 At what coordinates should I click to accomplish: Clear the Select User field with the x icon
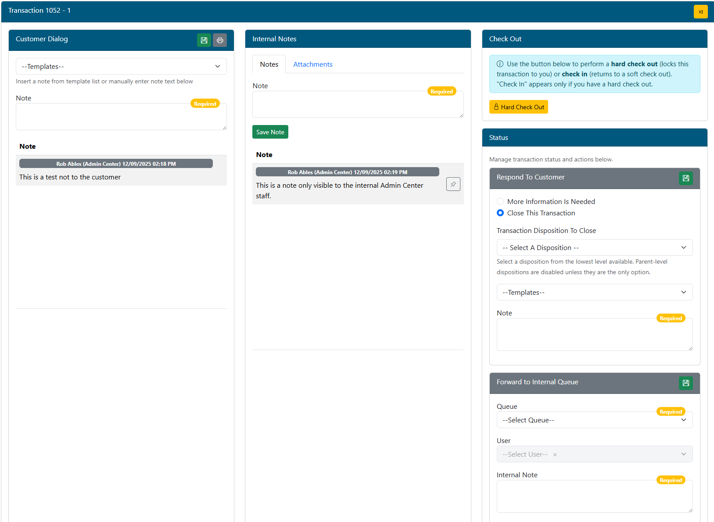tap(555, 455)
